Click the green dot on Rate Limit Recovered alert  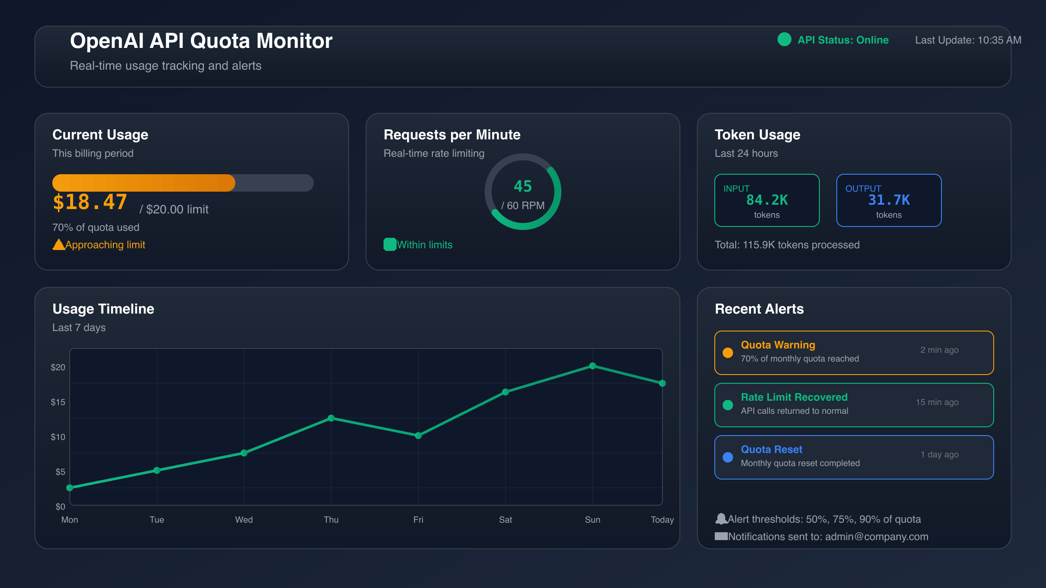click(x=727, y=405)
